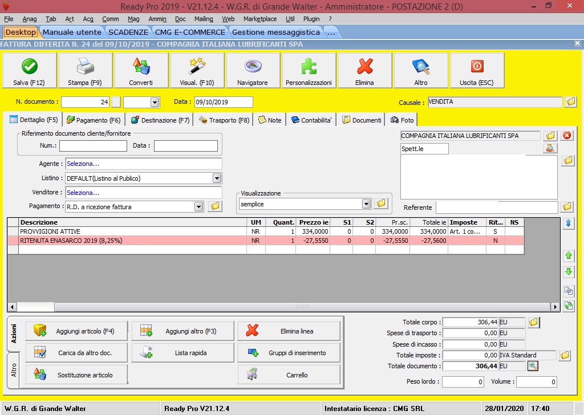The height and width of the screenshot is (415, 584).
Task: Expand the Listino dropdown
Action: click(217, 178)
